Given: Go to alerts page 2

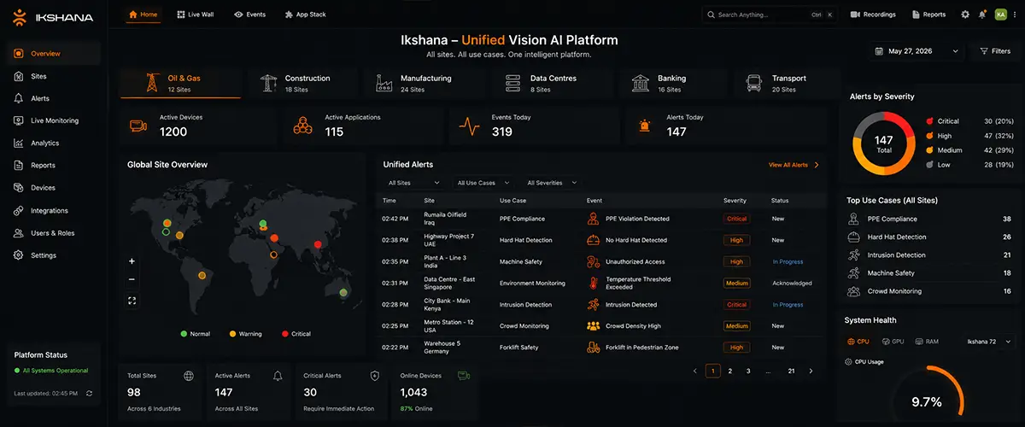Looking at the screenshot, I should (729, 371).
